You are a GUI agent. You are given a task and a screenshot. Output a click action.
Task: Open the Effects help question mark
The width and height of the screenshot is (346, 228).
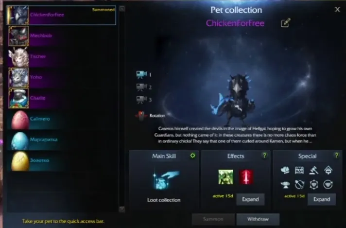[x=264, y=156]
